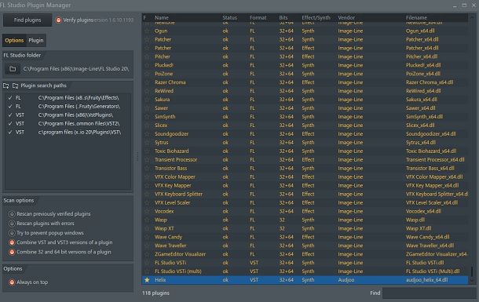Select the VFX Keyboard Splitter row
The width and height of the screenshot is (479, 302).
pyautogui.click(x=305, y=194)
